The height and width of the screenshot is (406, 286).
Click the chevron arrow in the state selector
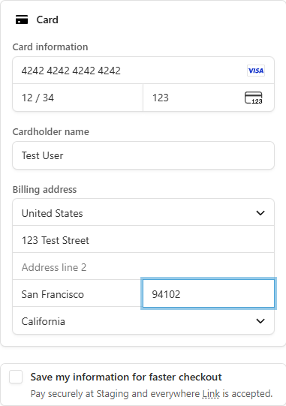point(260,321)
